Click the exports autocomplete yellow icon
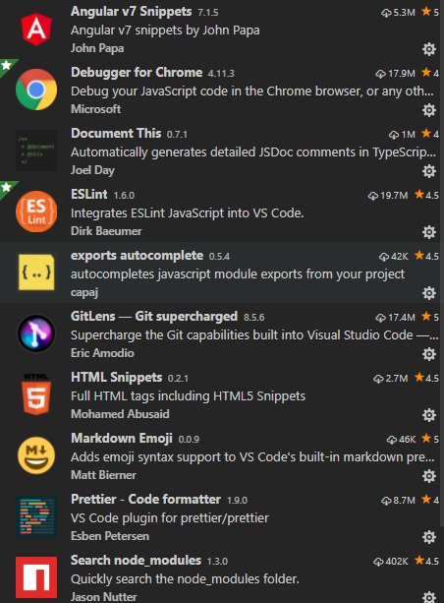 [x=36, y=272]
